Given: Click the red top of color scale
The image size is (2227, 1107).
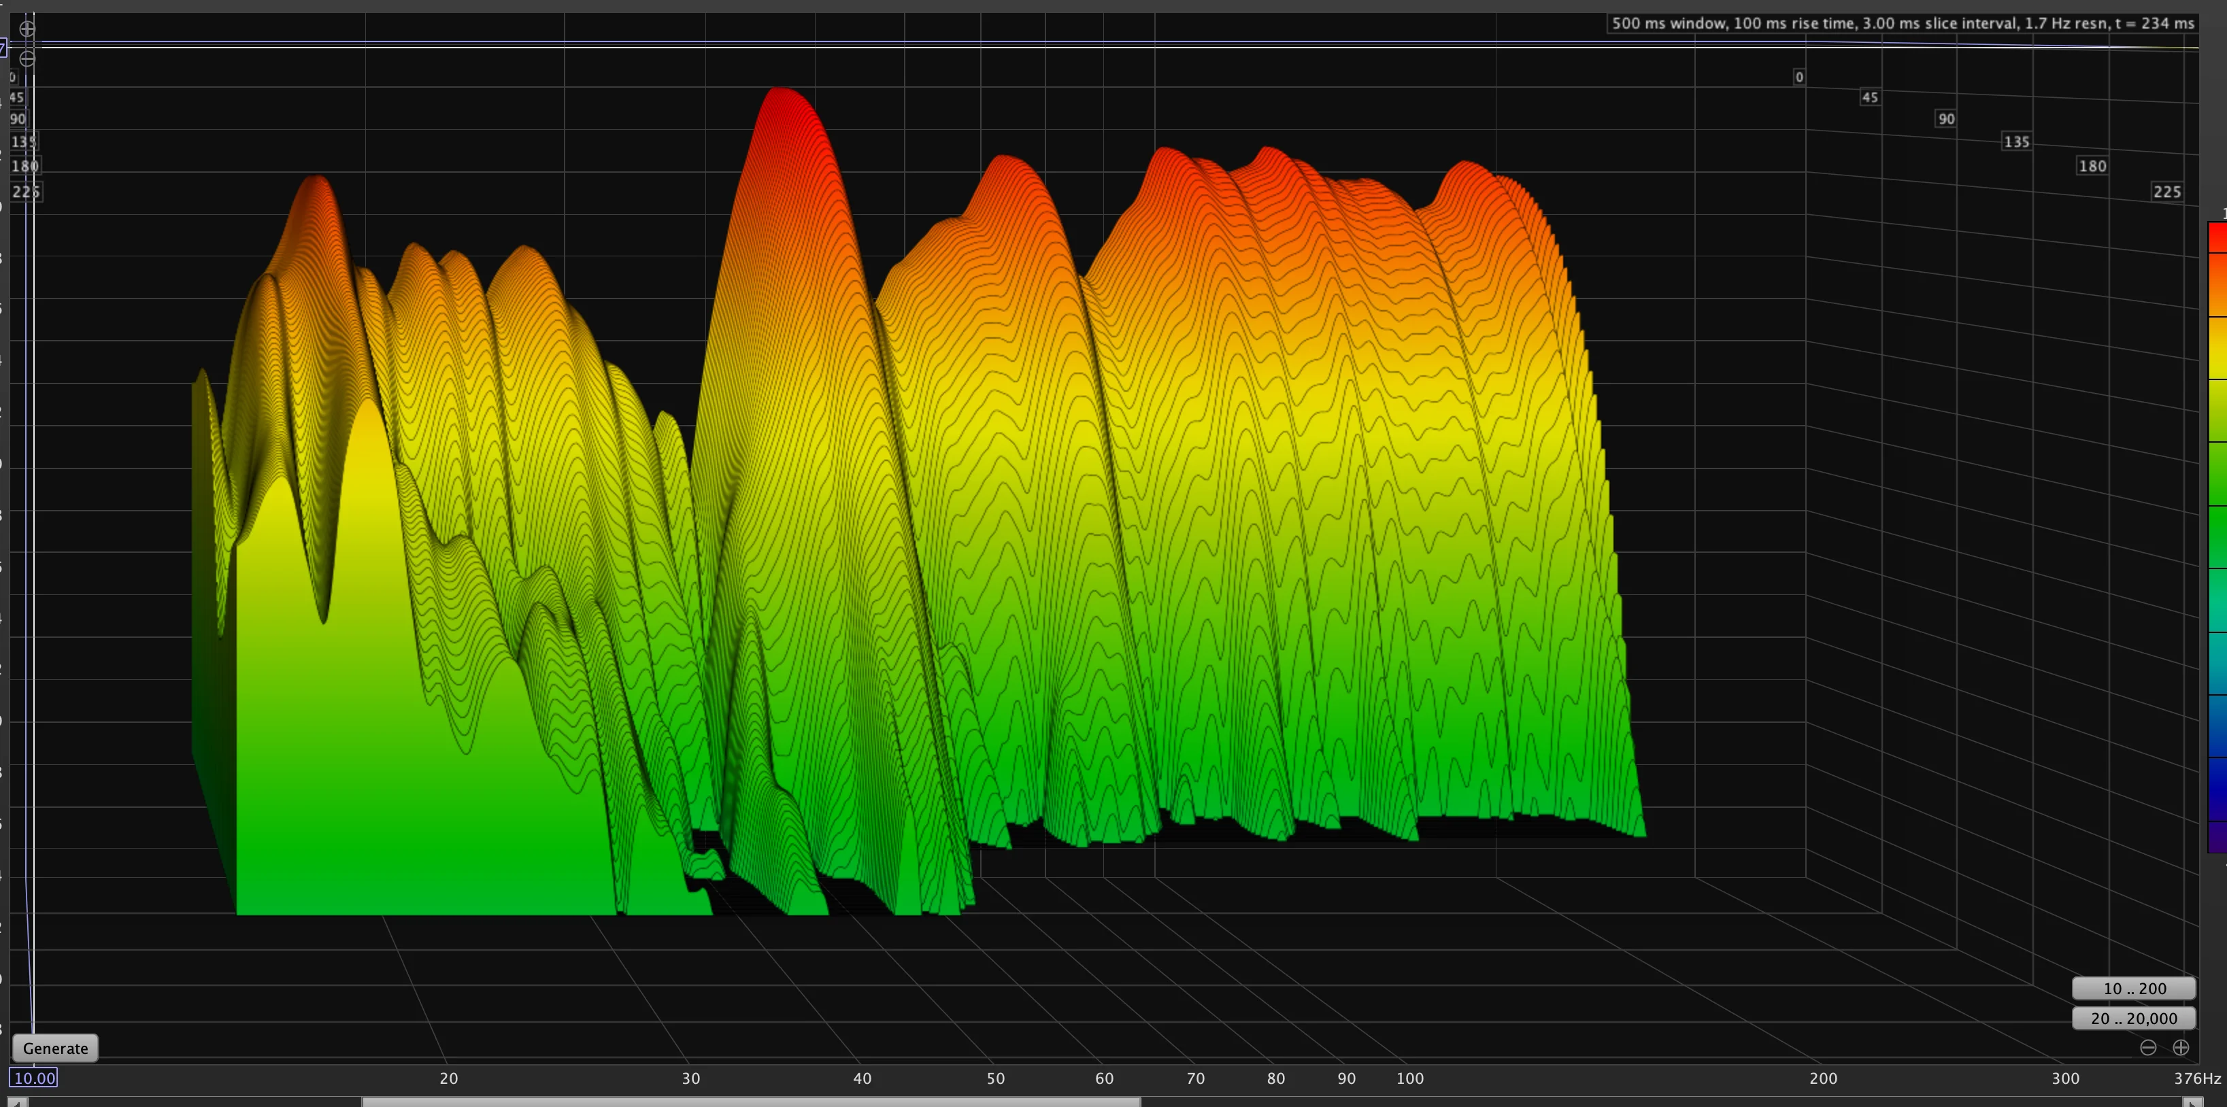Looking at the screenshot, I should point(2218,237).
